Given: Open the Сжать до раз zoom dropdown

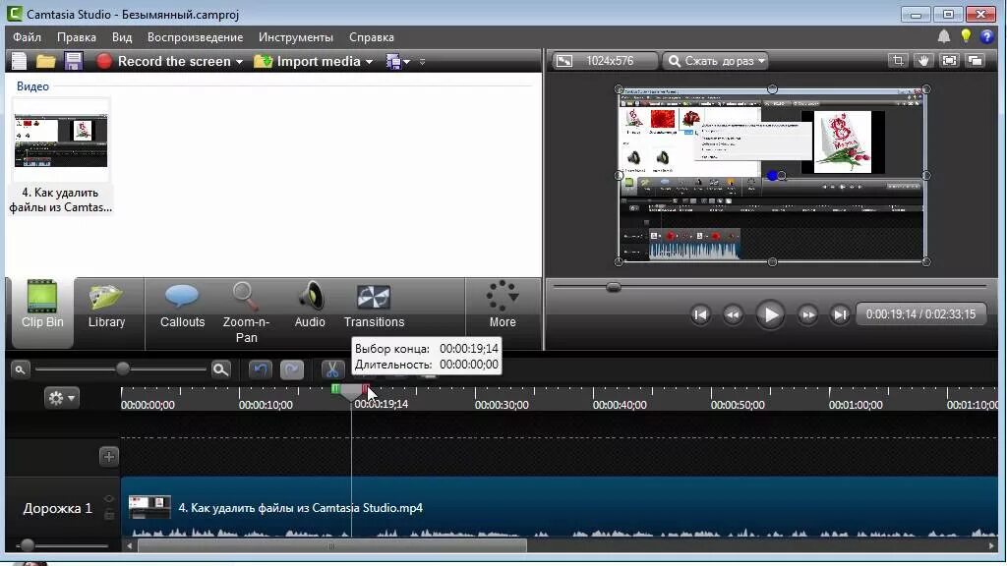Looking at the screenshot, I should click(x=716, y=61).
